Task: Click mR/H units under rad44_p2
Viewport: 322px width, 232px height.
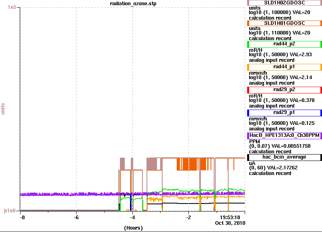Action: [256, 50]
